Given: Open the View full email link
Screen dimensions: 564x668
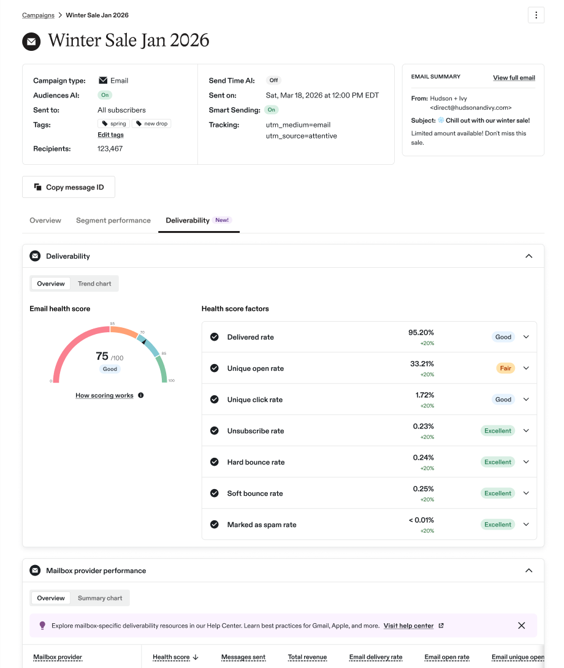Looking at the screenshot, I should pyautogui.click(x=514, y=78).
